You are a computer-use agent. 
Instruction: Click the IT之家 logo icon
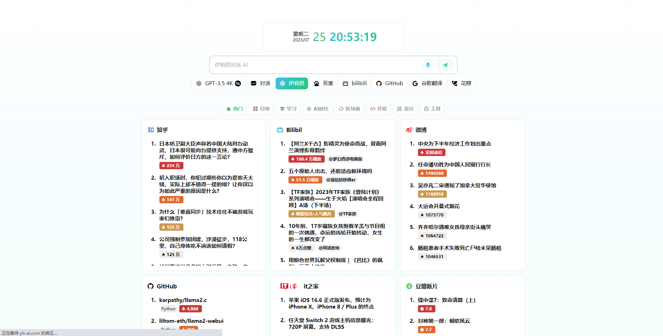(289, 286)
